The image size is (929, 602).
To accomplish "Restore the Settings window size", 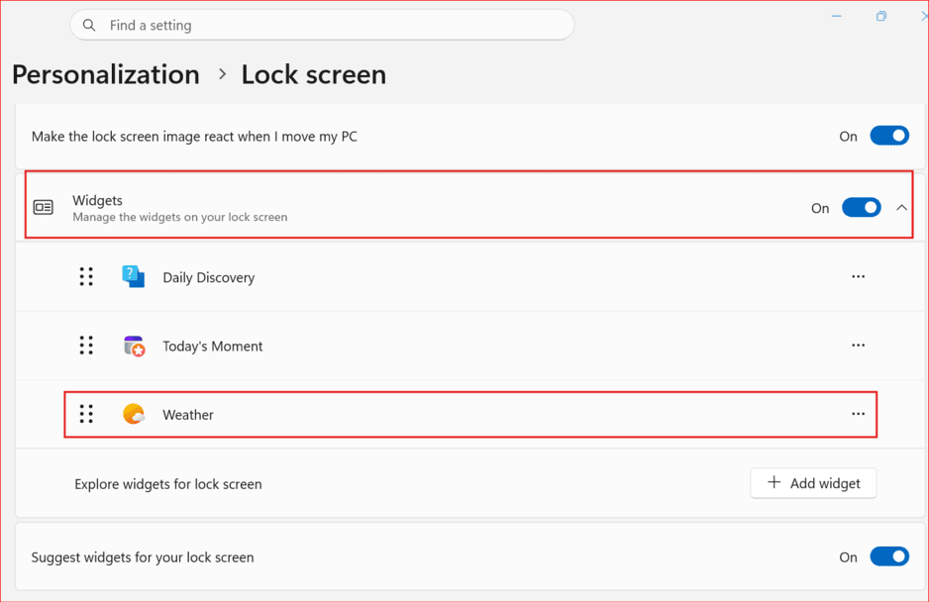I will tap(881, 16).
